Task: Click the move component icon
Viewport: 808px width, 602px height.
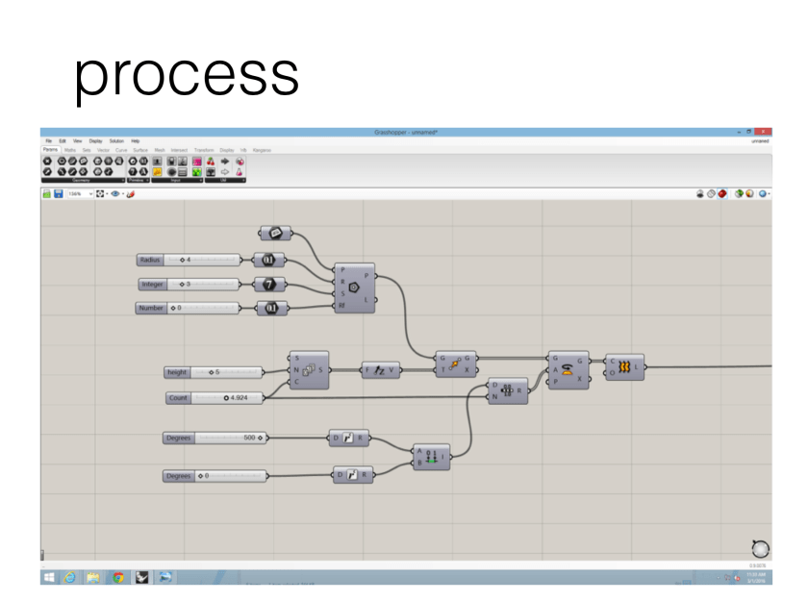Action: click(x=456, y=363)
